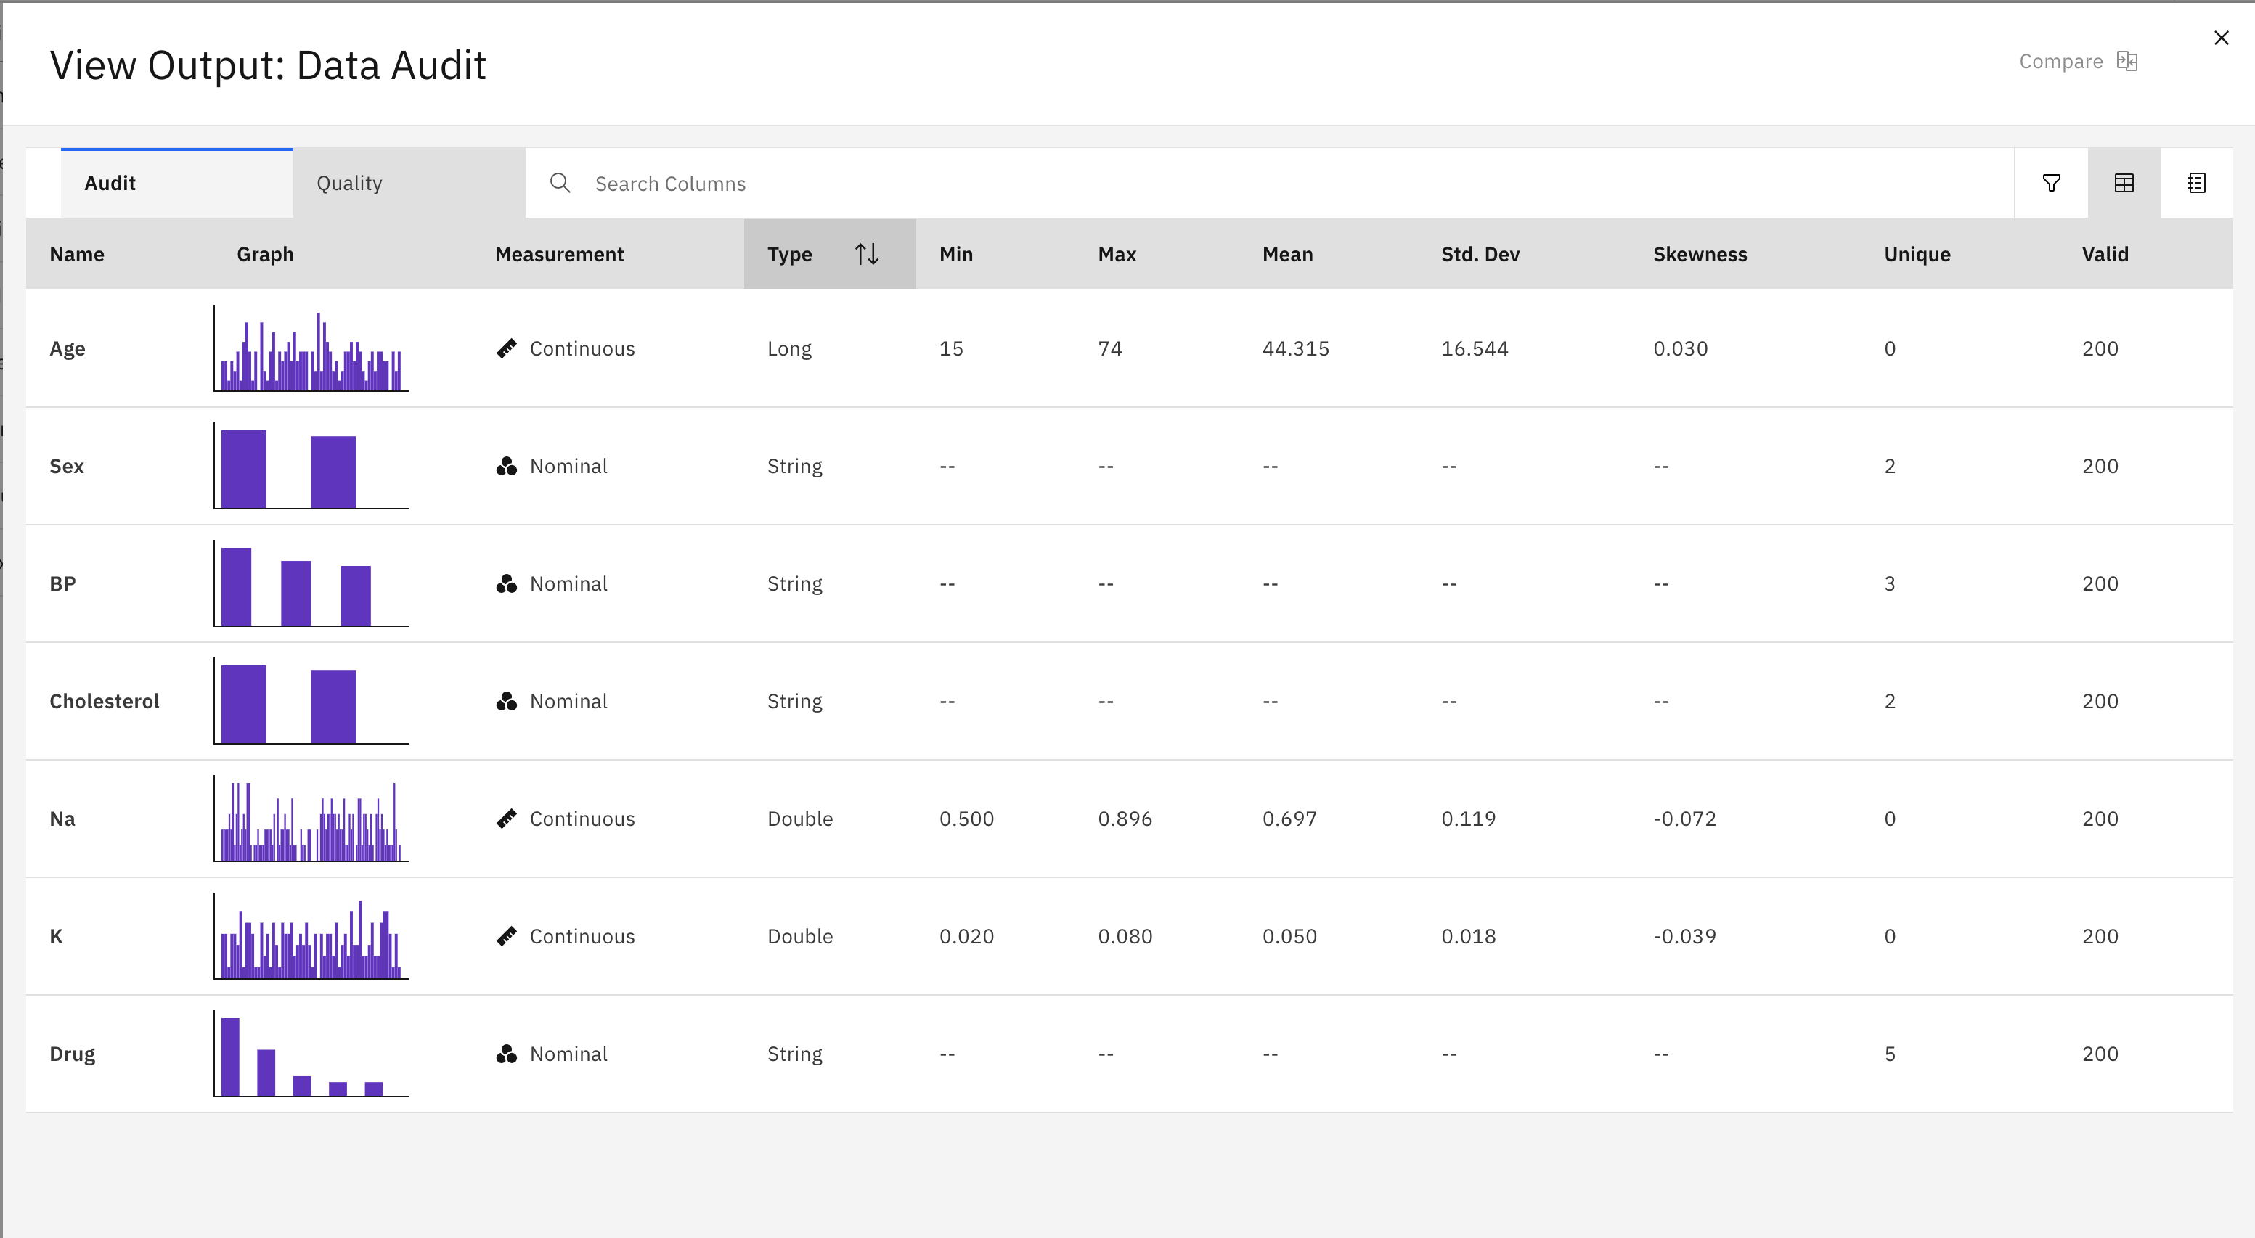Viewport: 2255px width, 1238px height.
Task: Select the Sex field name
Action: coord(67,465)
